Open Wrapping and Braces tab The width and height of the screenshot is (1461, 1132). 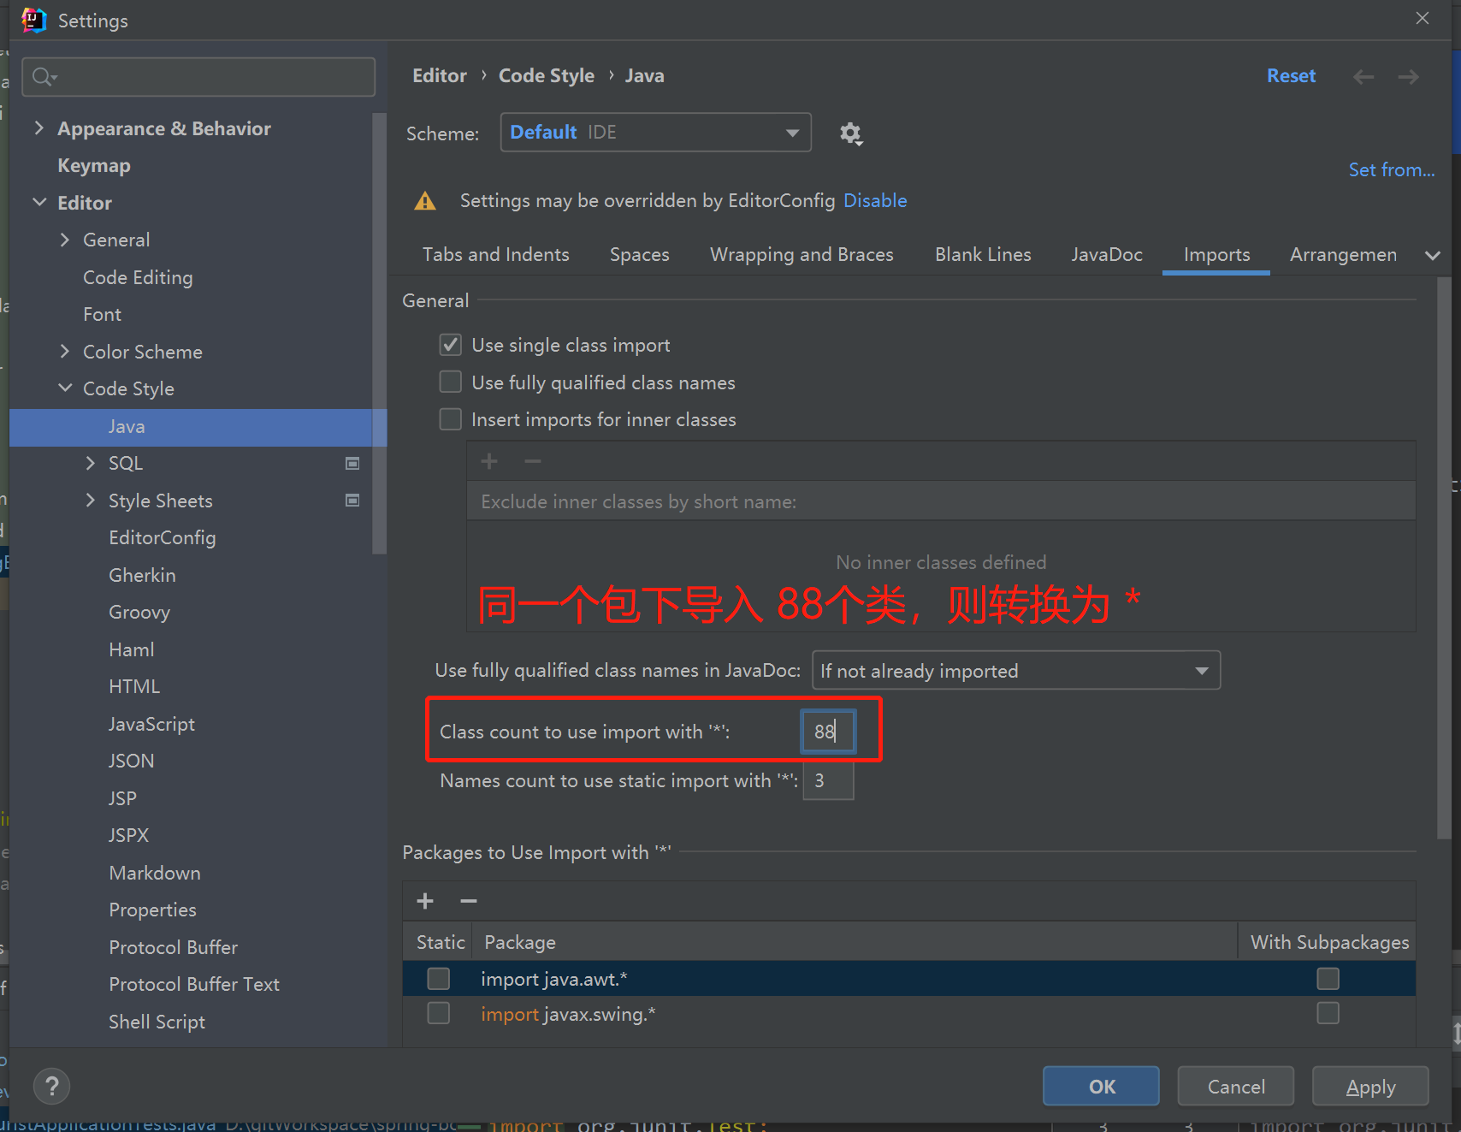801,255
